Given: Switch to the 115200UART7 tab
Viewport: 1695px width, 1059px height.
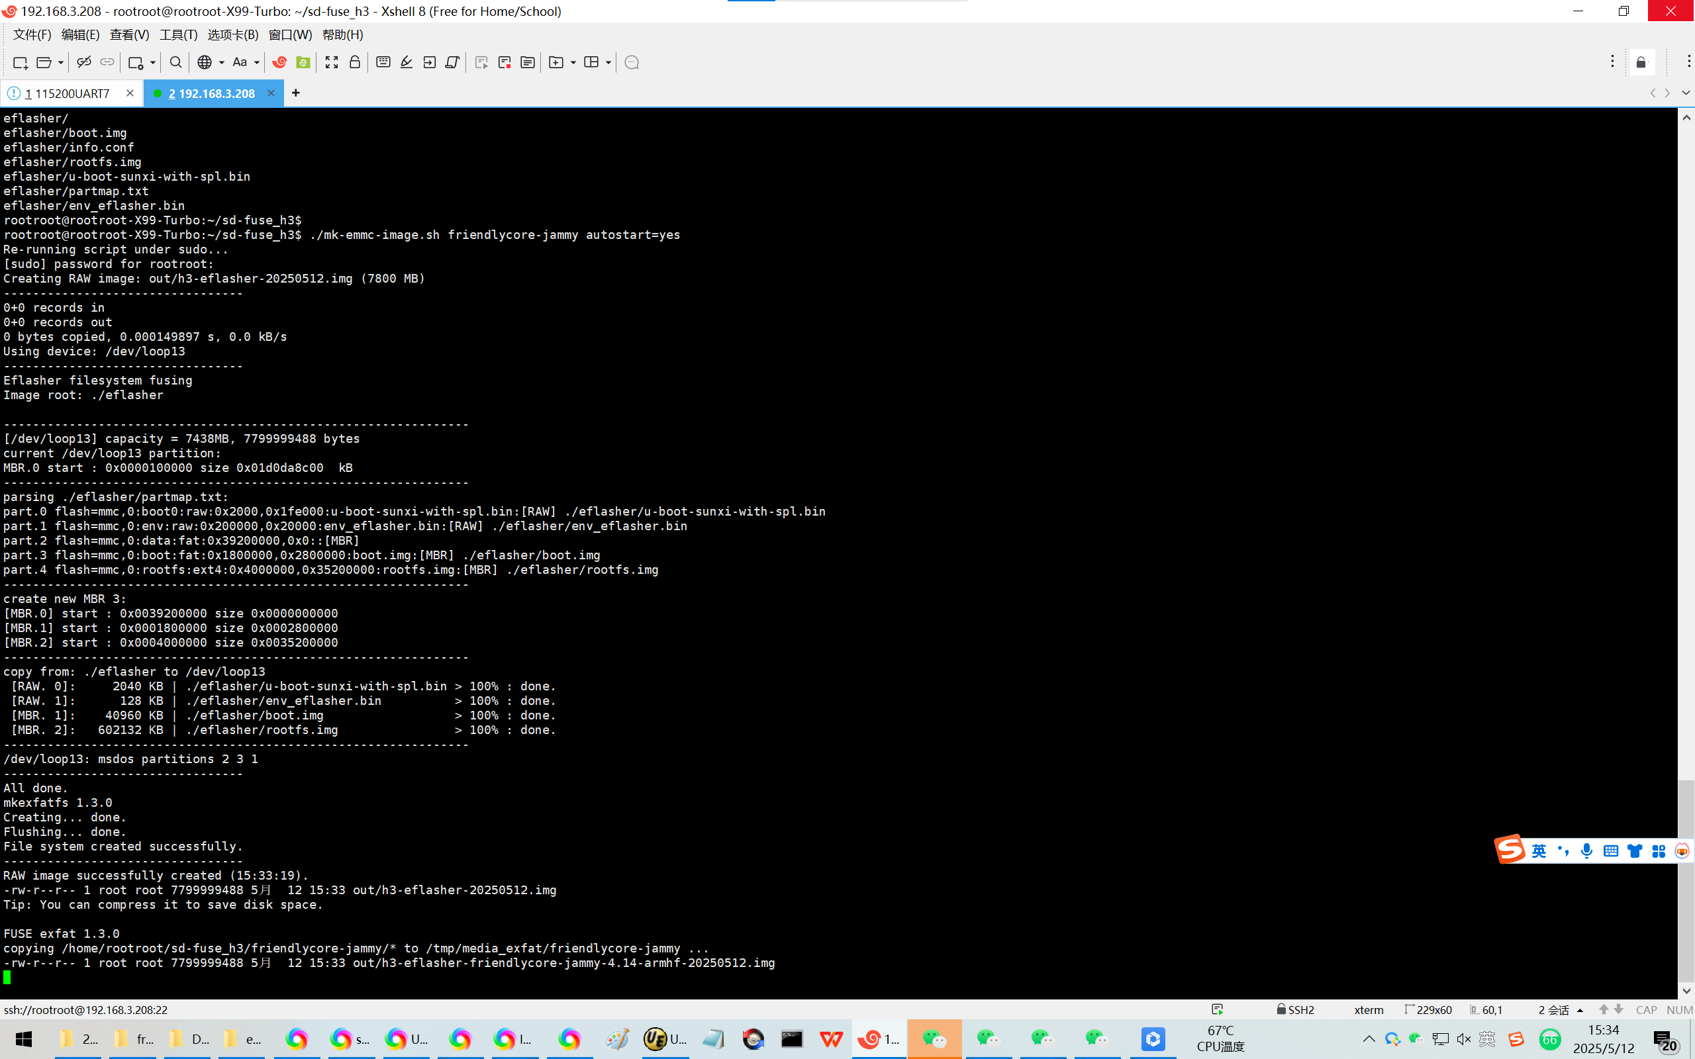Looking at the screenshot, I should click(68, 93).
